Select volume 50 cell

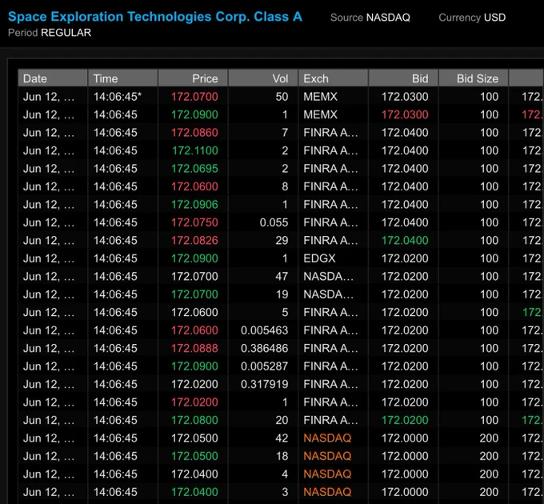[x=282, y=97]
